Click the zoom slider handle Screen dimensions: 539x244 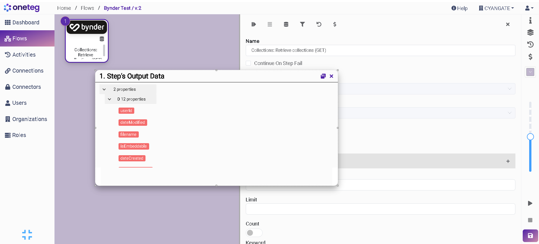click(530, 137)
